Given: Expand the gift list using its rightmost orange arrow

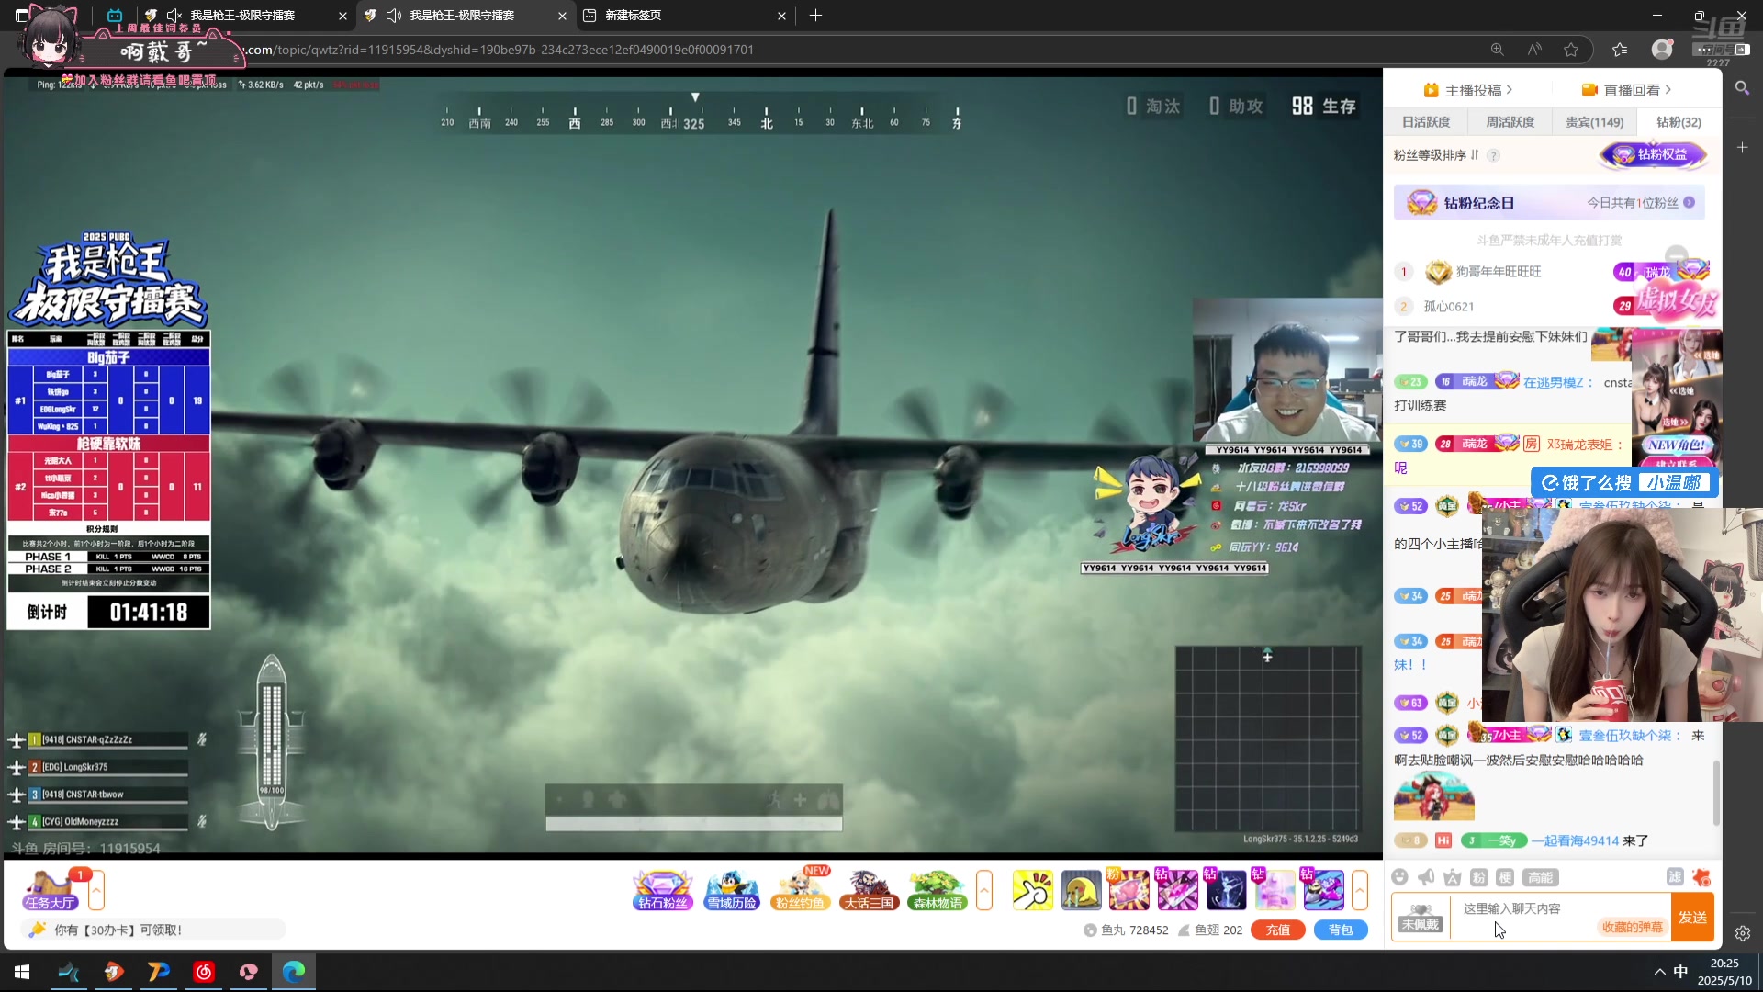Looking at the screenshot, I should (1360, 890).
